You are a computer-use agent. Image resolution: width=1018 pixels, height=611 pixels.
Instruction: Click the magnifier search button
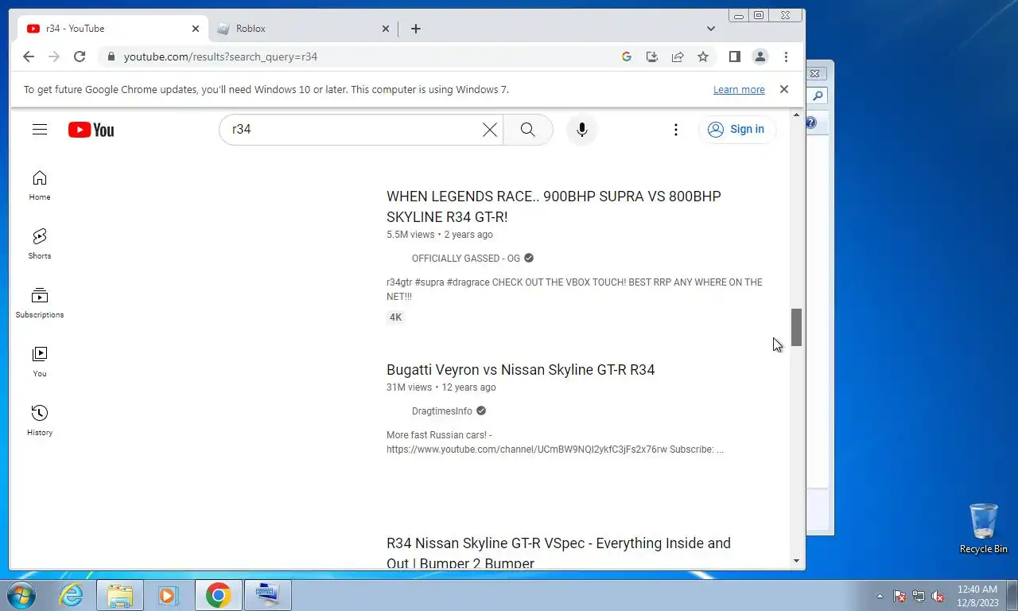point(528,130)
